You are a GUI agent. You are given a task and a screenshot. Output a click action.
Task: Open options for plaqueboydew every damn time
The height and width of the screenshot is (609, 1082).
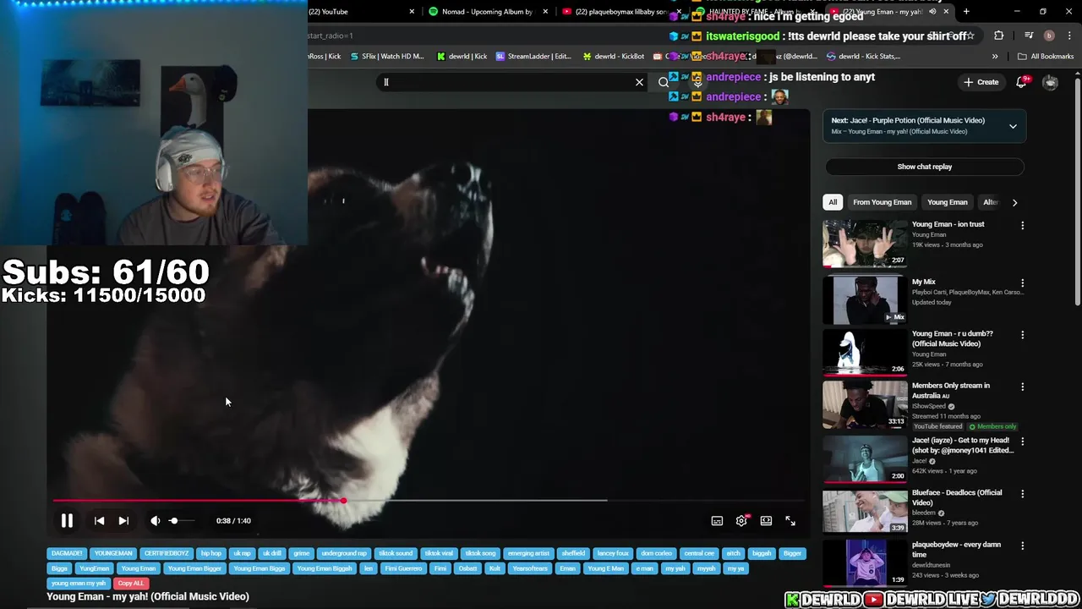point(1022,546)
